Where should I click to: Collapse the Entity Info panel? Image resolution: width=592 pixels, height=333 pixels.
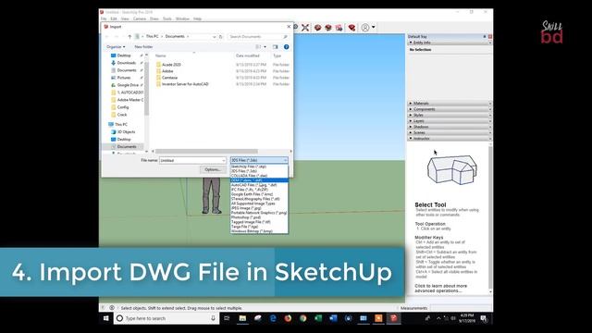coord(450,43)
